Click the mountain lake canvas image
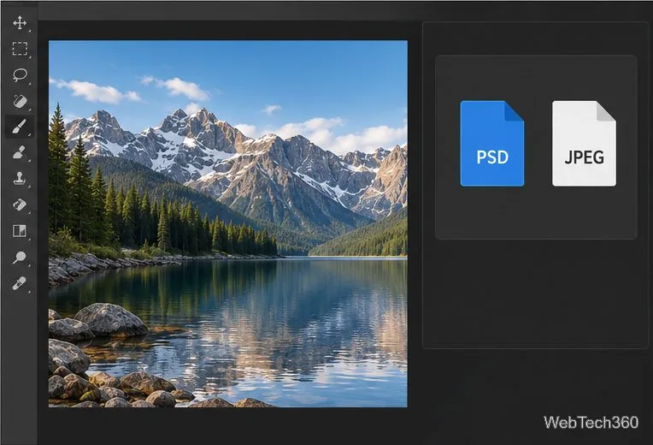653x445 pixels. [228, 223]
